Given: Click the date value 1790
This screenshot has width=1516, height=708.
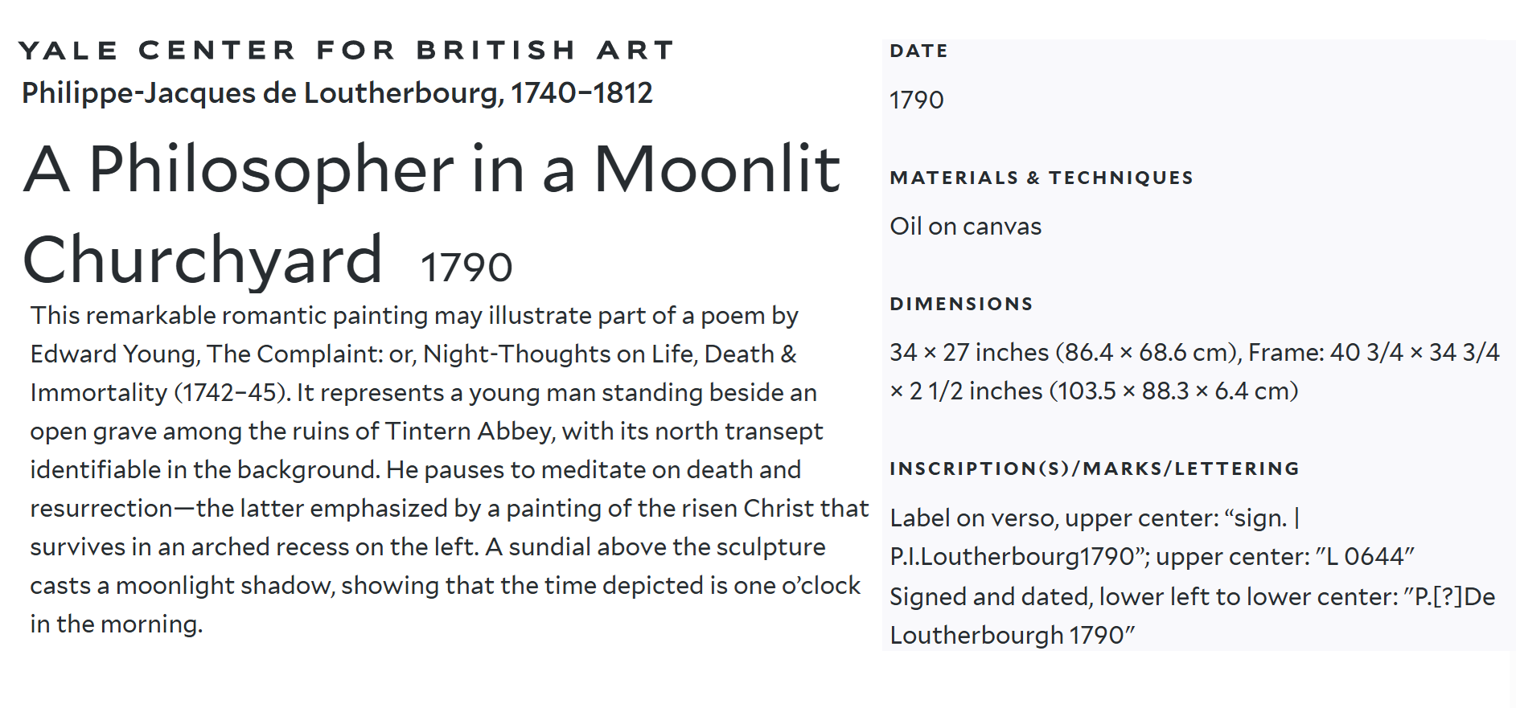Looking at the screenshot, I should coord(917,100).
